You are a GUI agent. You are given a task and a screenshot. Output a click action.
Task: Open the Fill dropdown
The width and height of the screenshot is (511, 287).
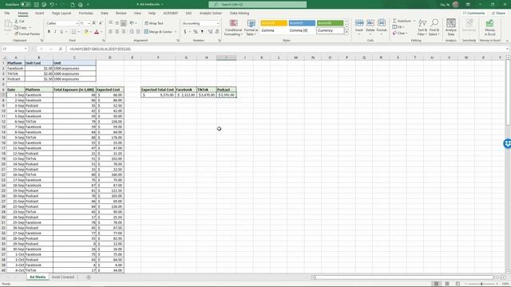coord(398,27)
